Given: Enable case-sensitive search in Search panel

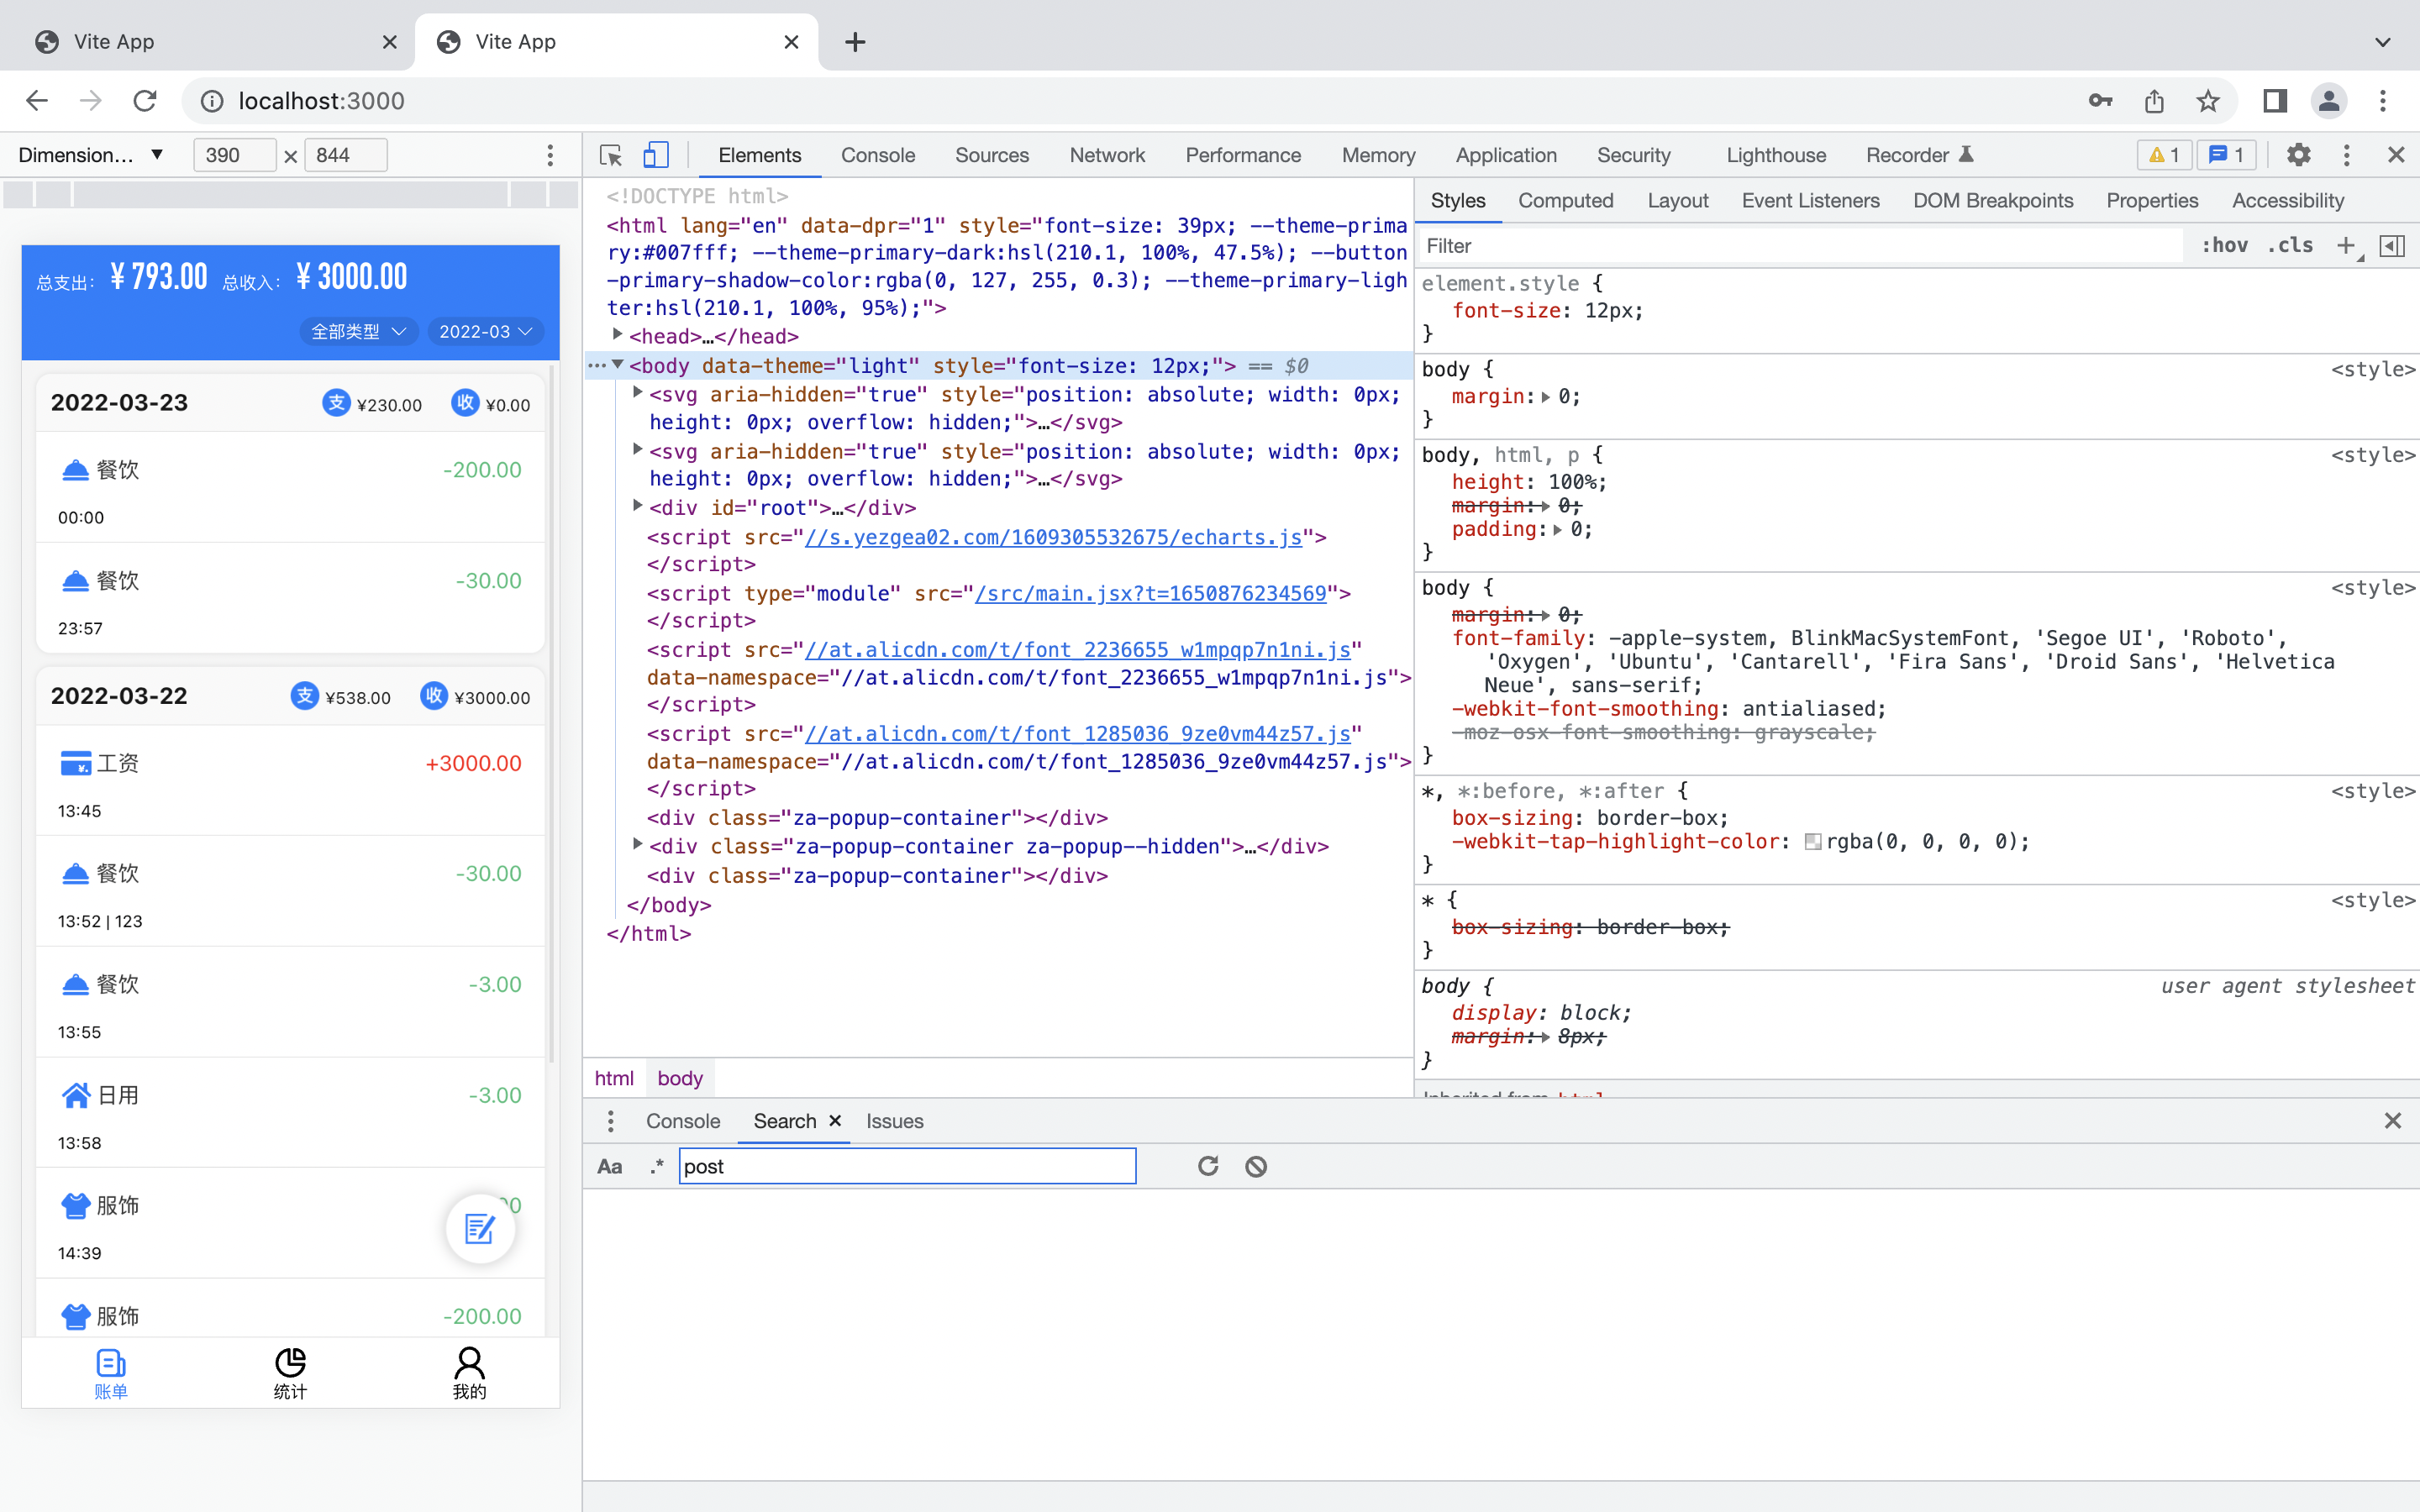Looking at the screenshot, I should tap(612, 1167).
